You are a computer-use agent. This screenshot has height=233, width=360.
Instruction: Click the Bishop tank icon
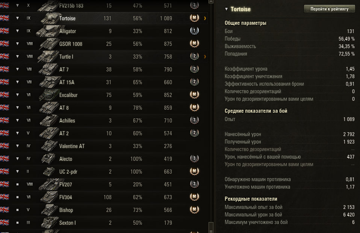pyautogui.click(x=49, y=210)
